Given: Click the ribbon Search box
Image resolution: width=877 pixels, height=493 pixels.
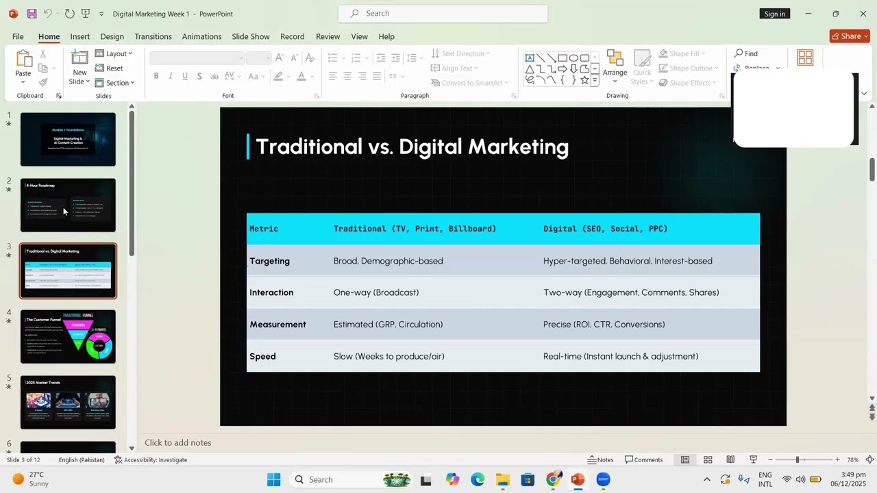Looking at the screenshot, I should 443,14.
